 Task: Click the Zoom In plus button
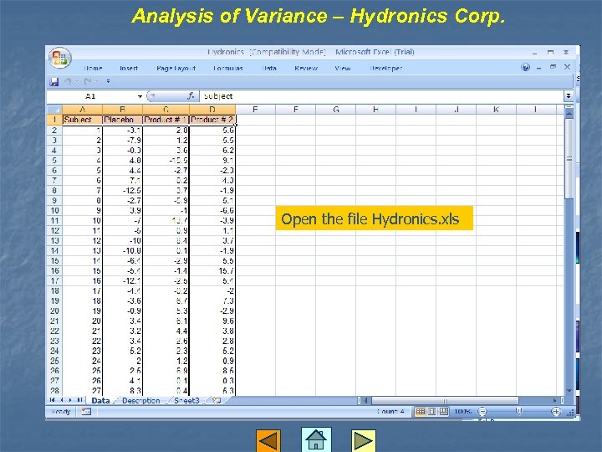[555, 412]
